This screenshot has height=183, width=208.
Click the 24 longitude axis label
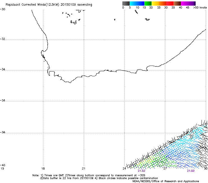124,169
